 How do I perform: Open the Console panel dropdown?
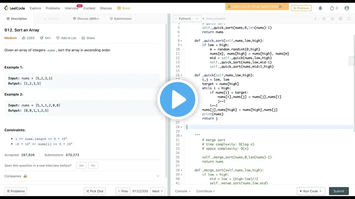click(x=183, y=191)
